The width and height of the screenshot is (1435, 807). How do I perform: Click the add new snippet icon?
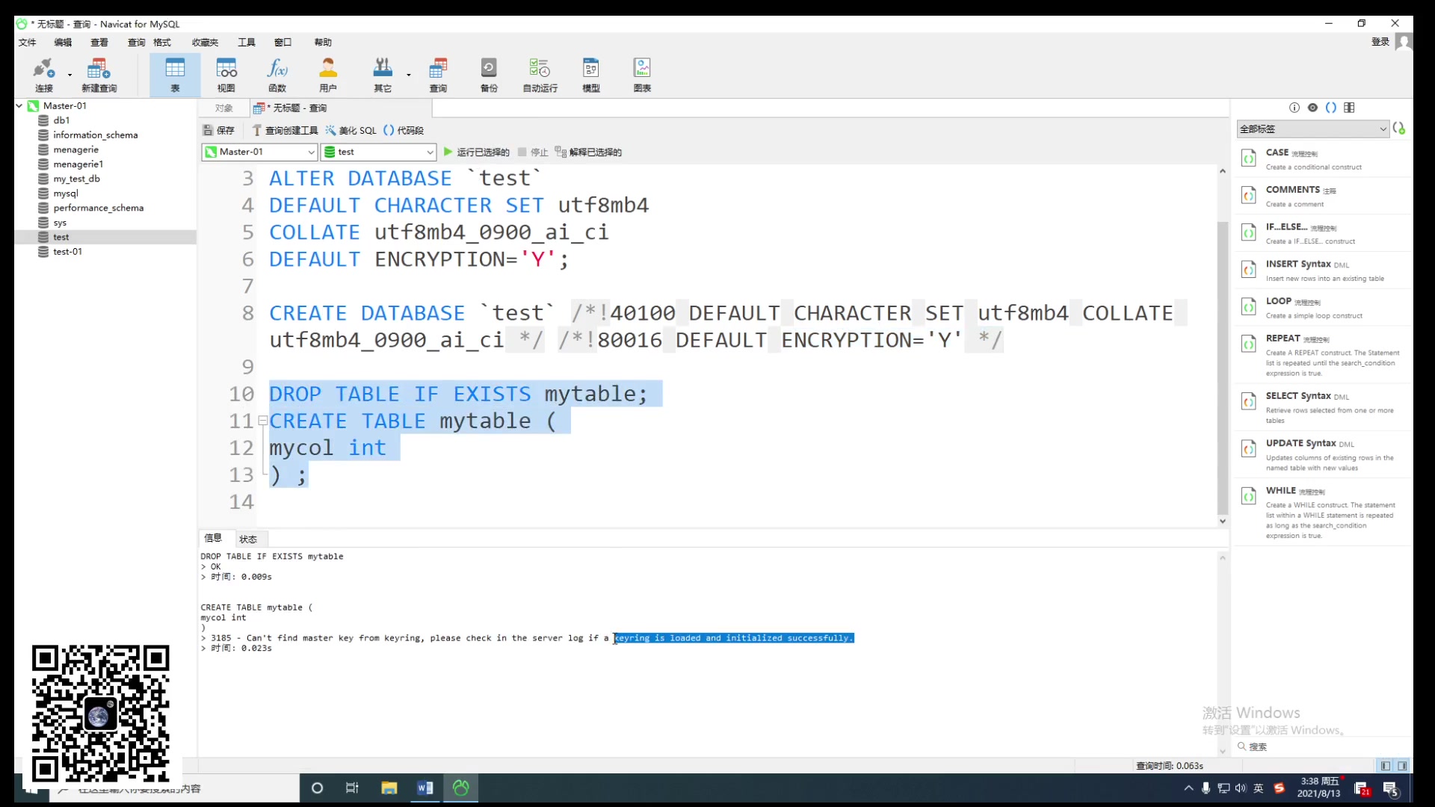[x=1399, y=129]
